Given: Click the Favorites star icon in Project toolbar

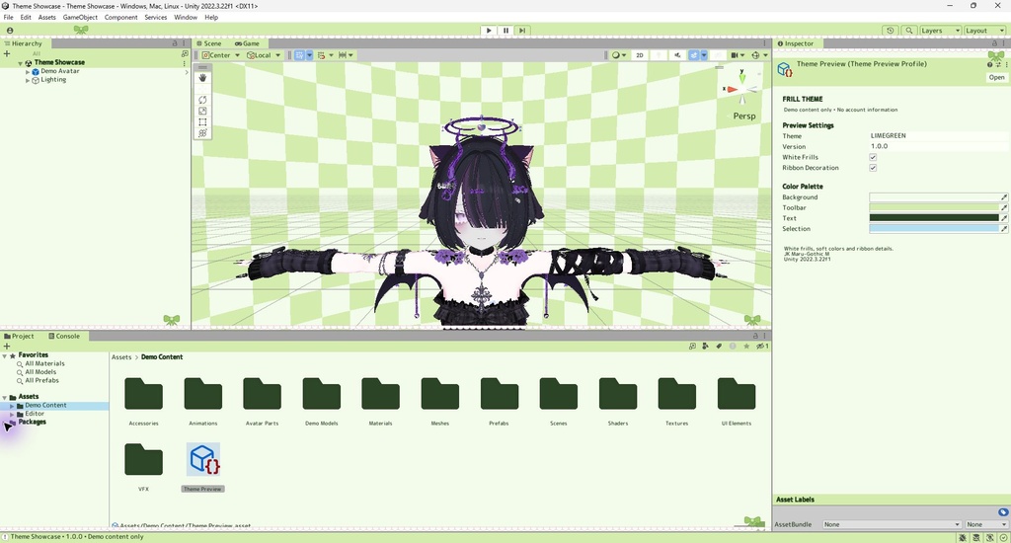Looking at the screenshot, I should (746, 347).
